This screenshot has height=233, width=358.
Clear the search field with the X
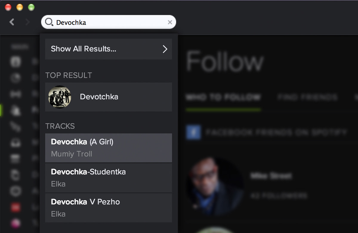pyautogui.click(x=170, y=22)
